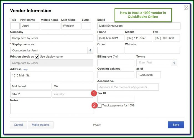
Task: Click the Website field
Action: 152,50
